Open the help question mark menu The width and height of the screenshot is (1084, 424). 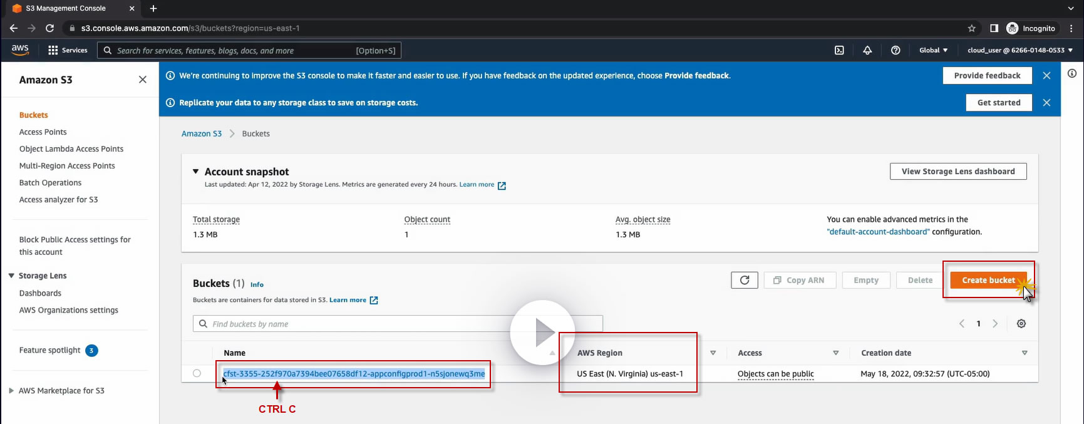click(896, 50)
